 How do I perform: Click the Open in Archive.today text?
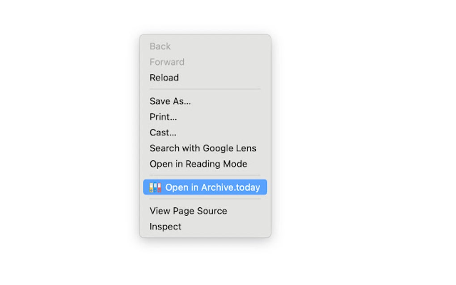tap(212, 188)
